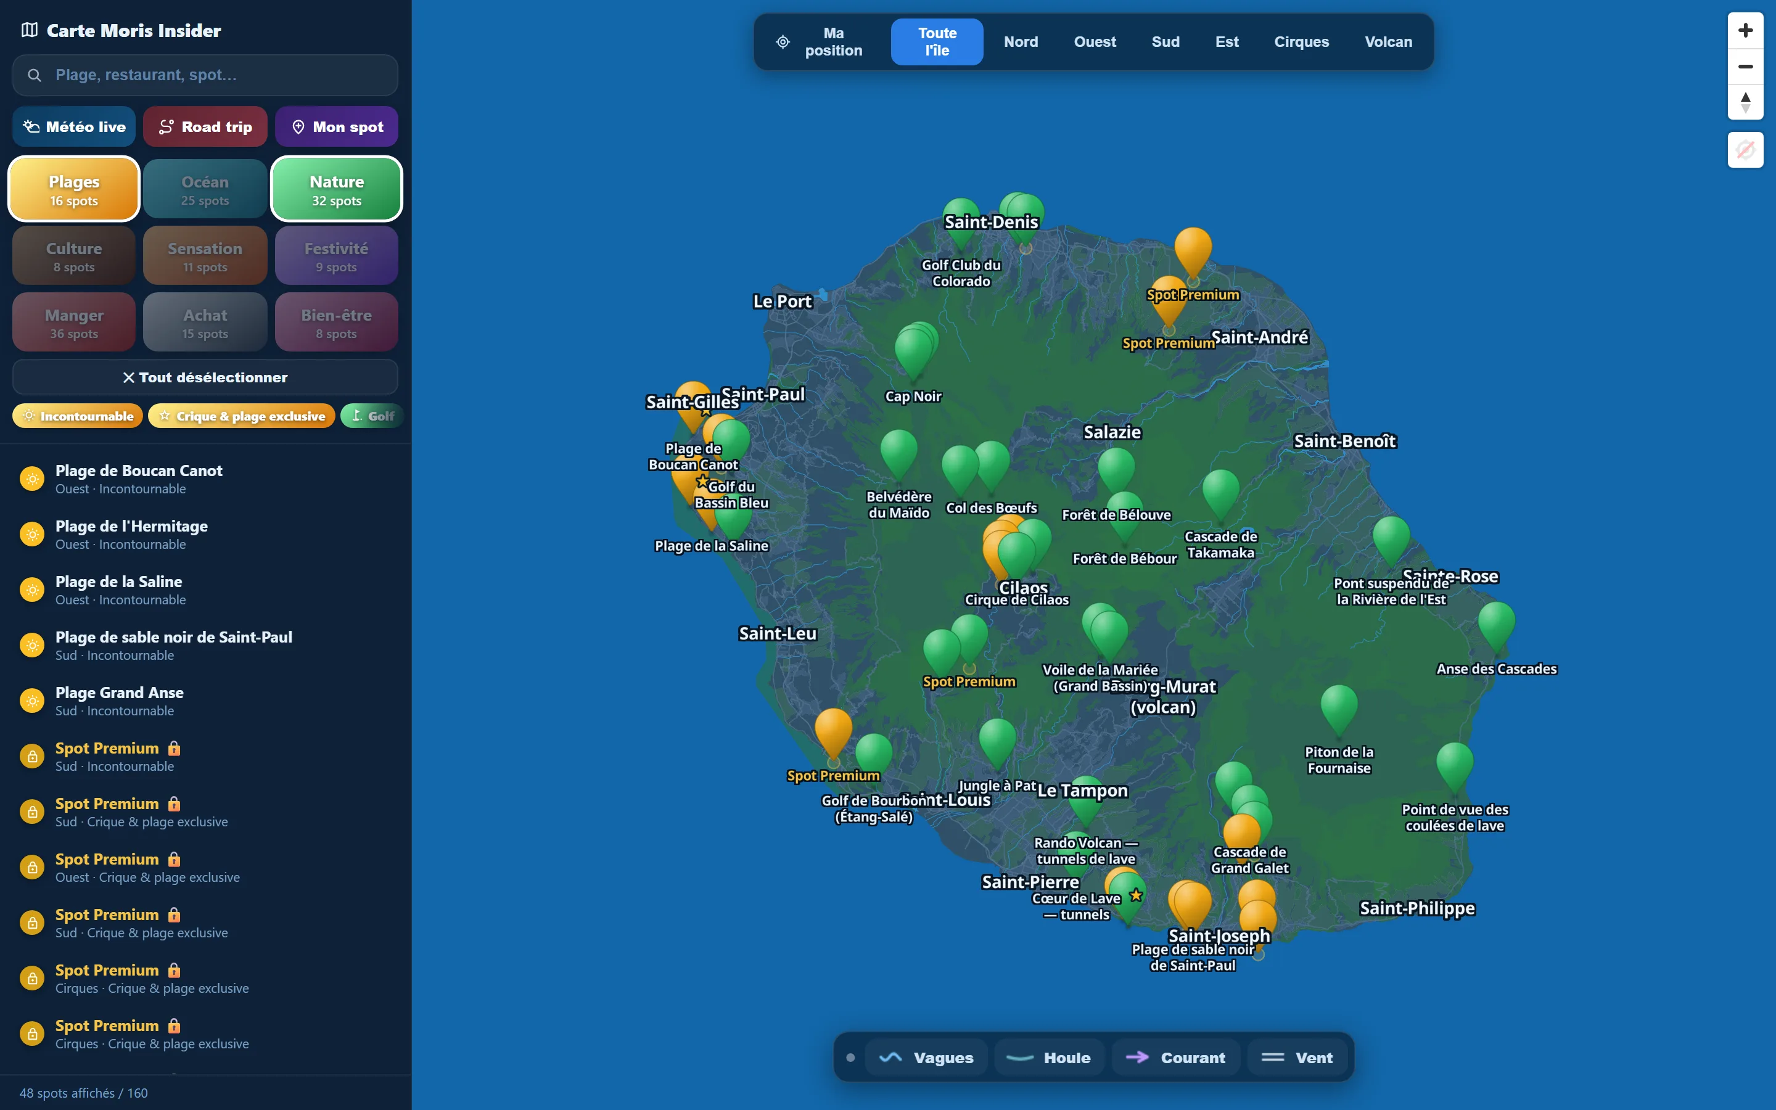Viewport: 1776px width, 1110px height.
Task: Enable the Manger category filter
Action: pyautogui.click(x=73, y=323)
